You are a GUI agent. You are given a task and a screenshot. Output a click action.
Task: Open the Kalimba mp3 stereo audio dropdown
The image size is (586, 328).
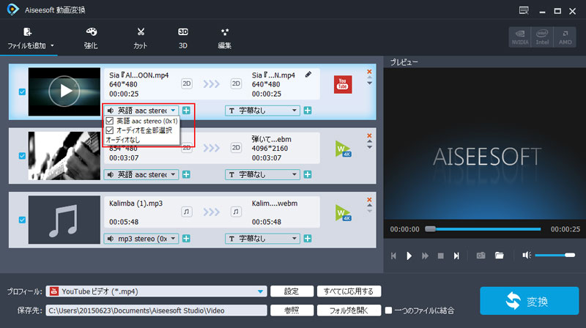[141, 239]
